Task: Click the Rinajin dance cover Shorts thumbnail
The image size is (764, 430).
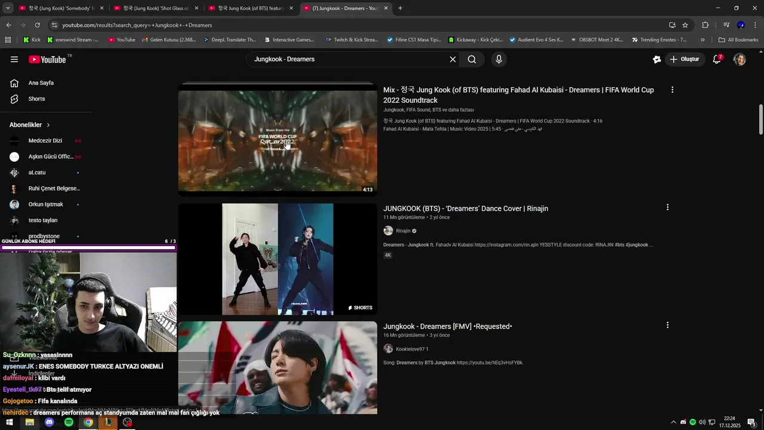Action: pos(278,259)
